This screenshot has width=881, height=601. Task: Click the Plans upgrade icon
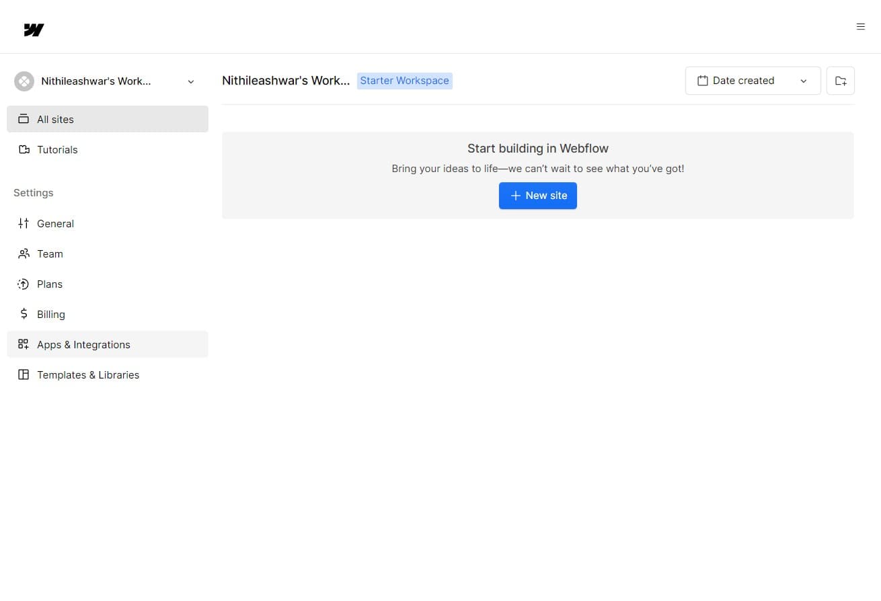pyautogui.click(x=23, y=284)
